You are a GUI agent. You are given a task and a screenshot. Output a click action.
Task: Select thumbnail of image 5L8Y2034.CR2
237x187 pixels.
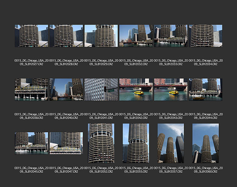click(x=205, y=36)
